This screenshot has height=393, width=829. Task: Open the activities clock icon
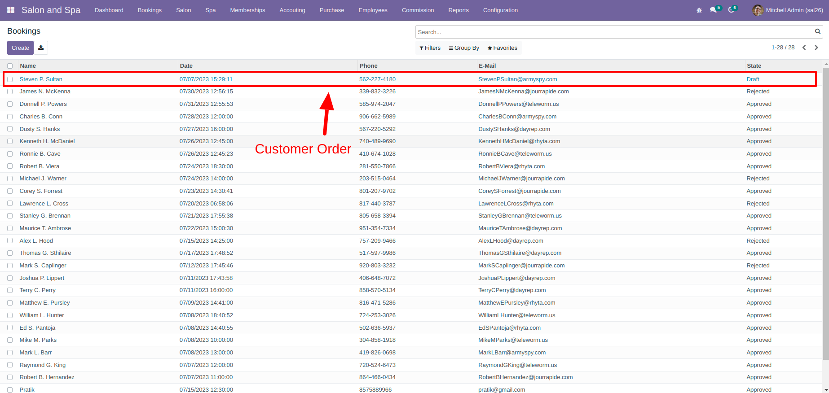(x=732, y=9)
